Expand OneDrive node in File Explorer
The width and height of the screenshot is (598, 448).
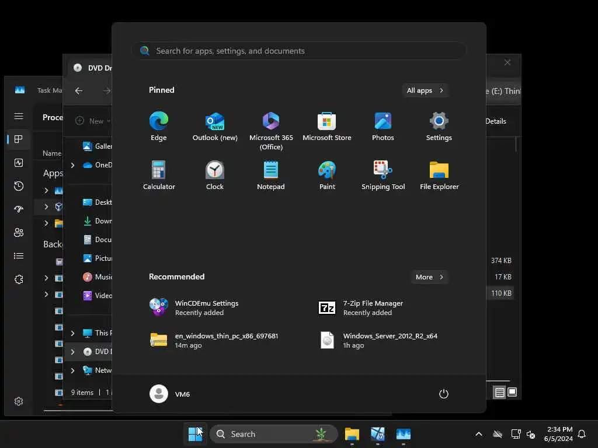(72, 165)
